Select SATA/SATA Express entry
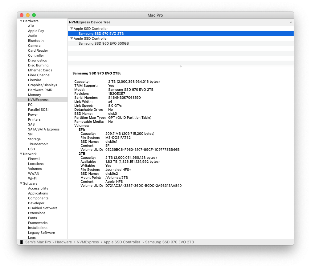 click(44, 129)
